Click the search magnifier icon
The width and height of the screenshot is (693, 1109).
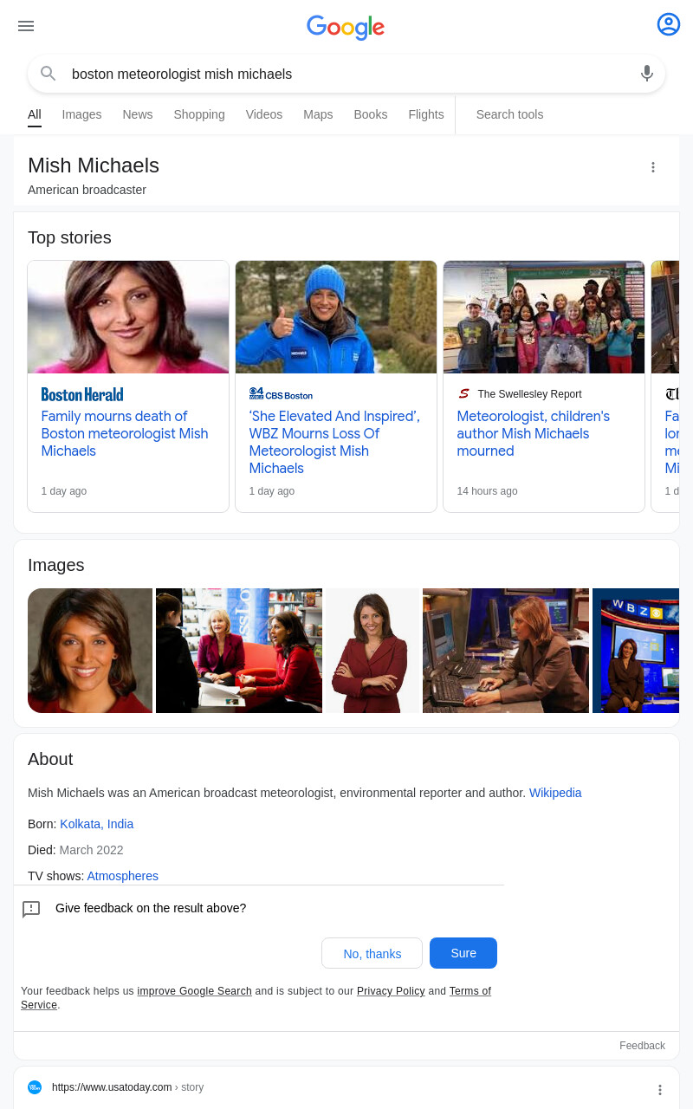(x=49, y=74)
